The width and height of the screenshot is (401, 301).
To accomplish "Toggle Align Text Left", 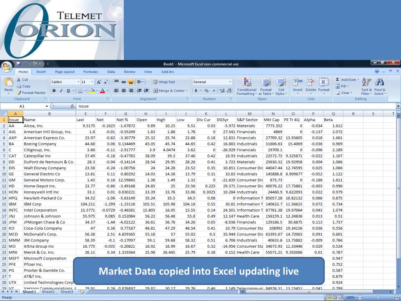I will coord(116,91).
